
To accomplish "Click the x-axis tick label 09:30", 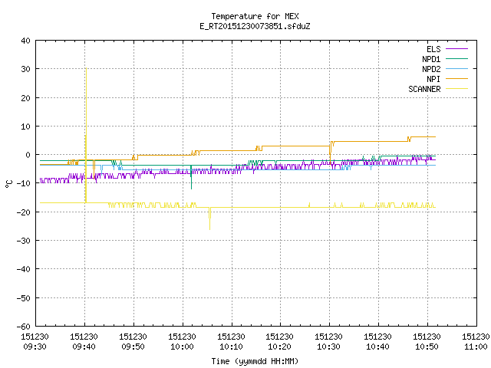I will [35, 347].
